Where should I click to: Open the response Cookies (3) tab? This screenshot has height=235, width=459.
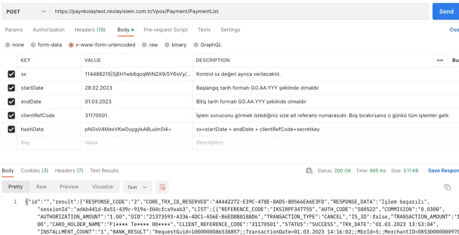34,170
